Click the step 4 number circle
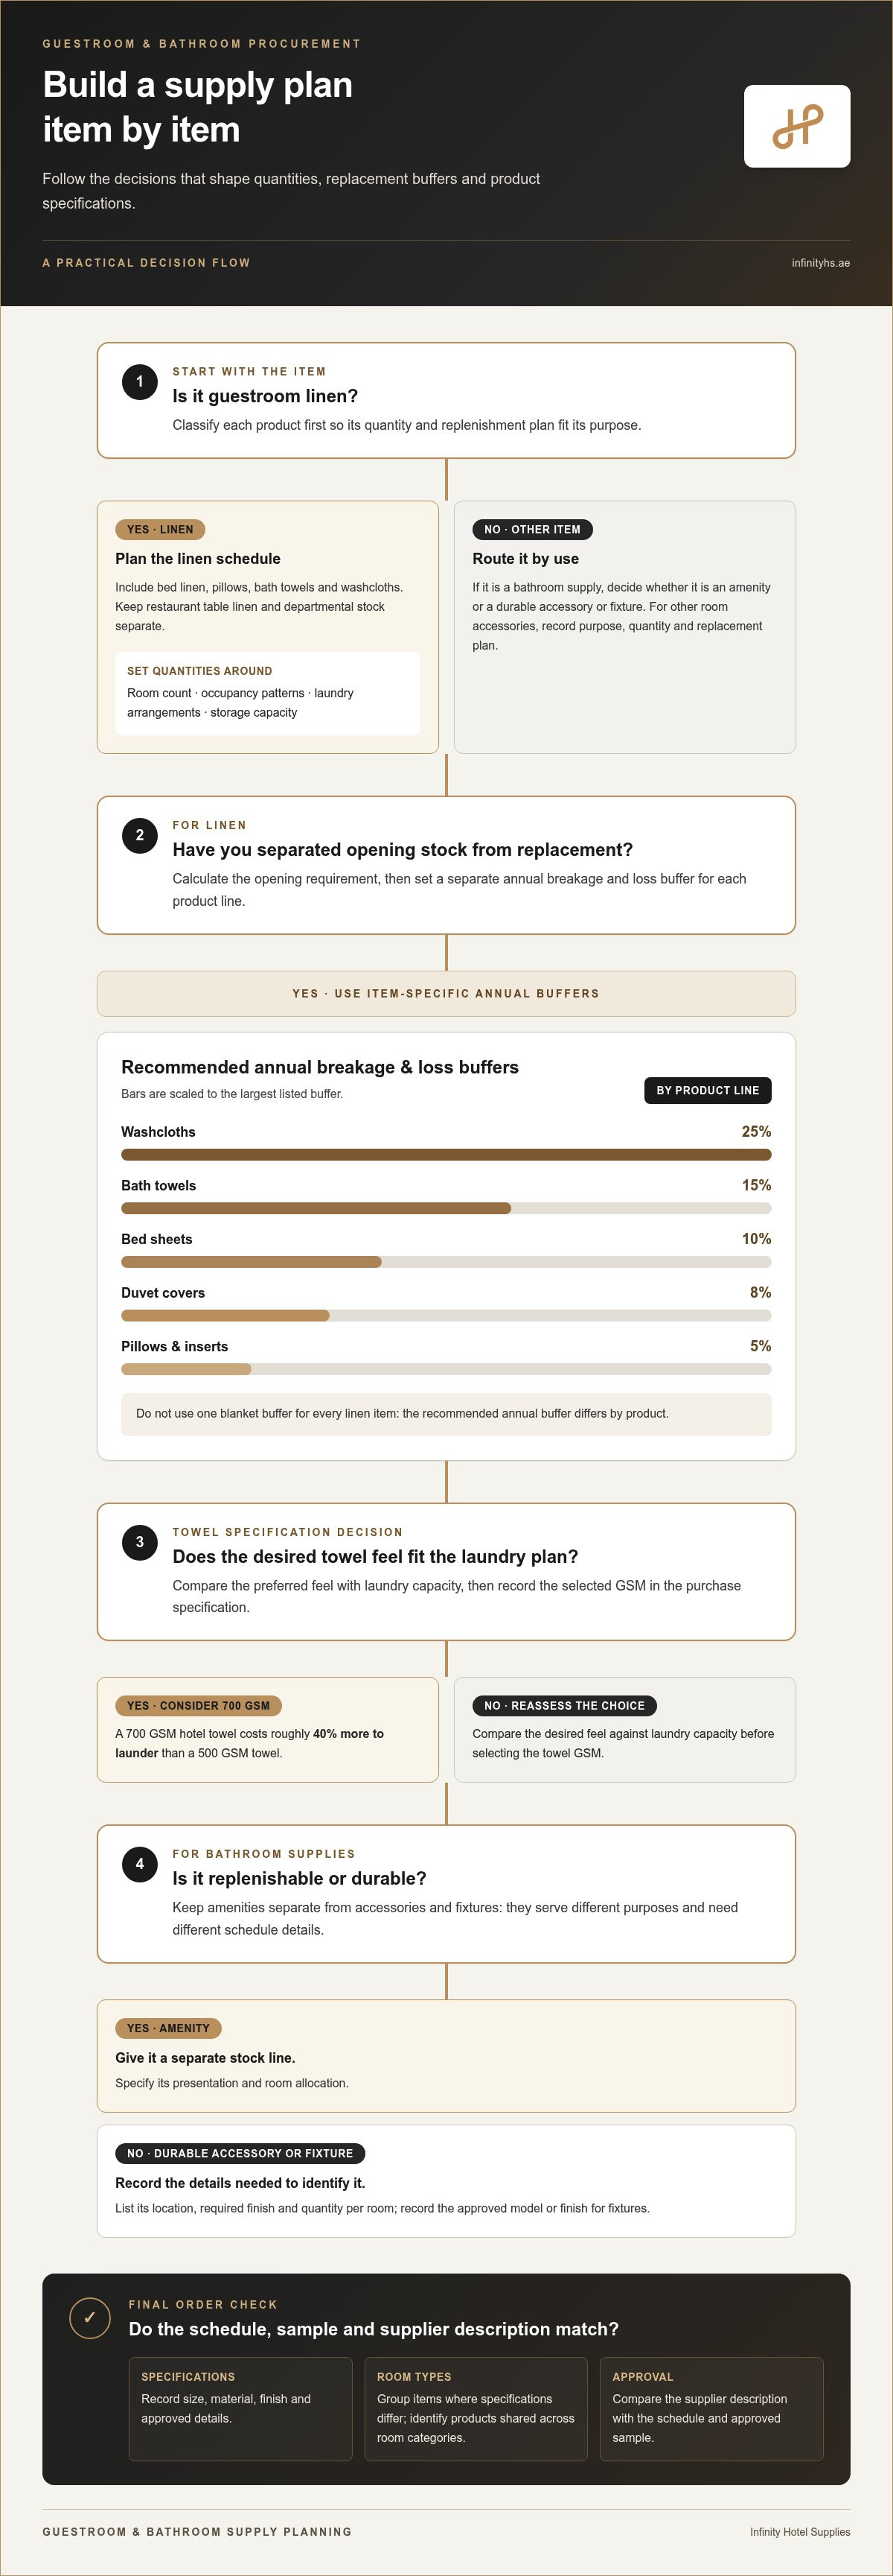This screenshot has width=893, height=2576. [140, 1864]
